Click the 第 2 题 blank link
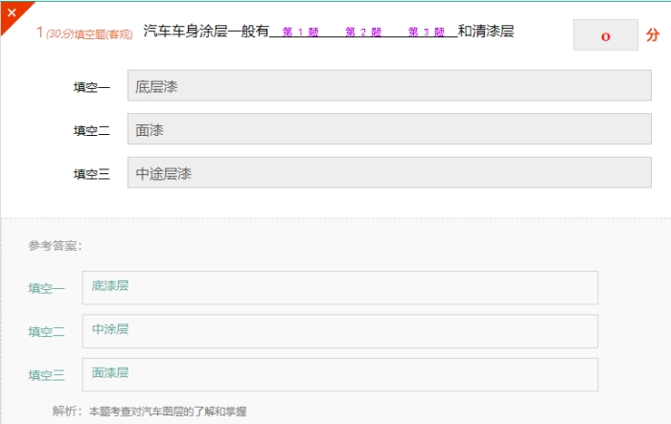The height and width of the screenshot is (424, 671). (x=363, y=33)
